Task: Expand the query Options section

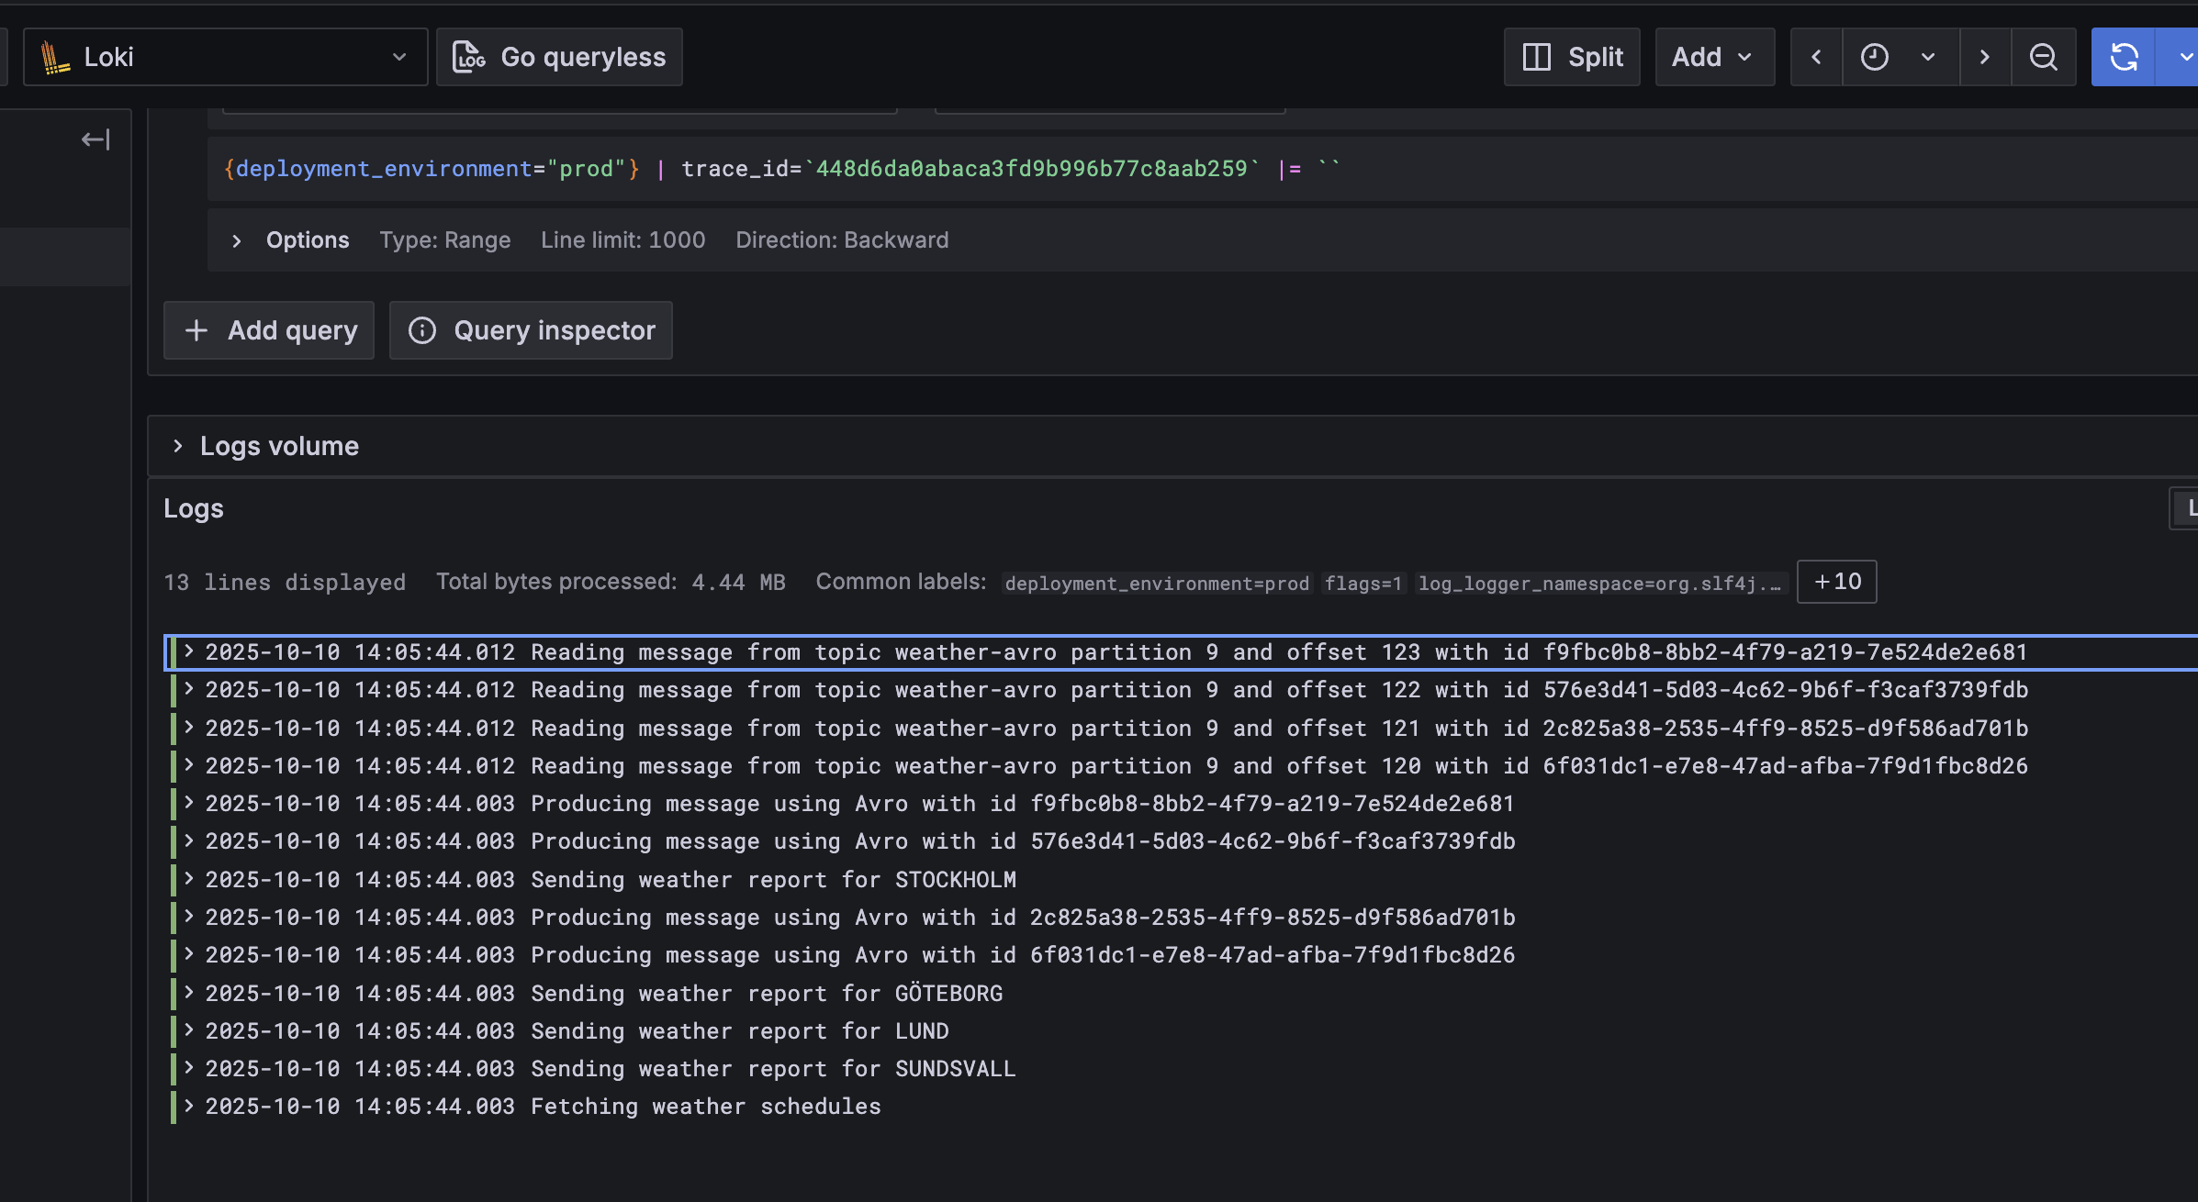Action: click(237, 240)
